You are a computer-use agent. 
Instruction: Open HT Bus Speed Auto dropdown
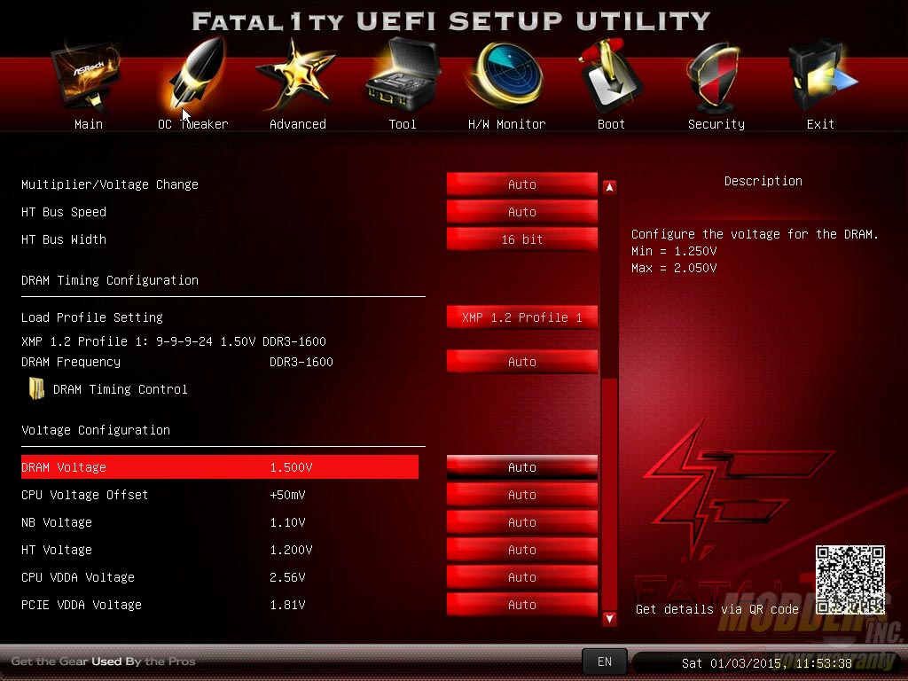pos(521,212)
